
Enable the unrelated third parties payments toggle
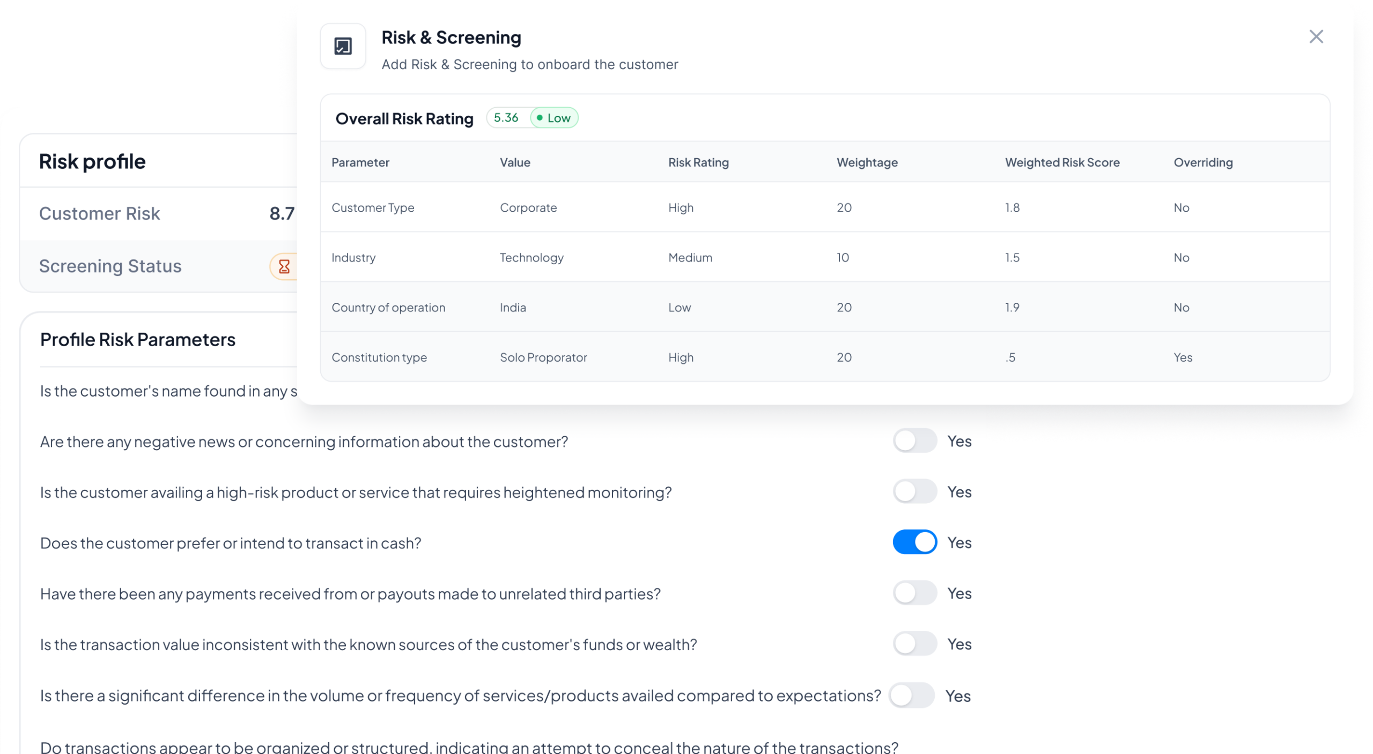pos(914,593)
